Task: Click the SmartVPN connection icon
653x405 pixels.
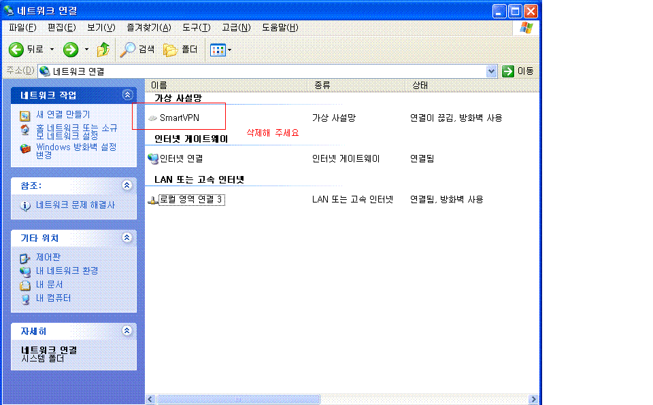Action: [x=152, y=118]
